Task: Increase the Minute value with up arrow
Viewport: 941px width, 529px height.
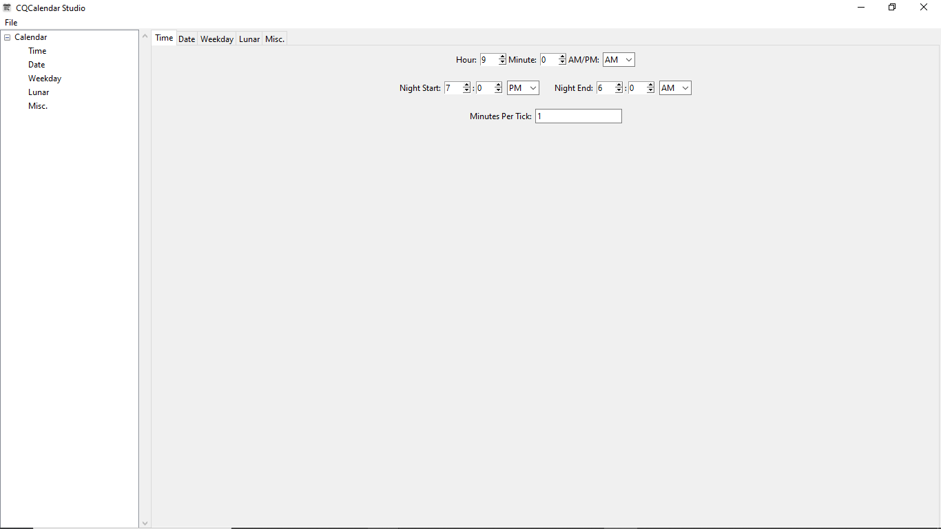Action: pos(562,57)
